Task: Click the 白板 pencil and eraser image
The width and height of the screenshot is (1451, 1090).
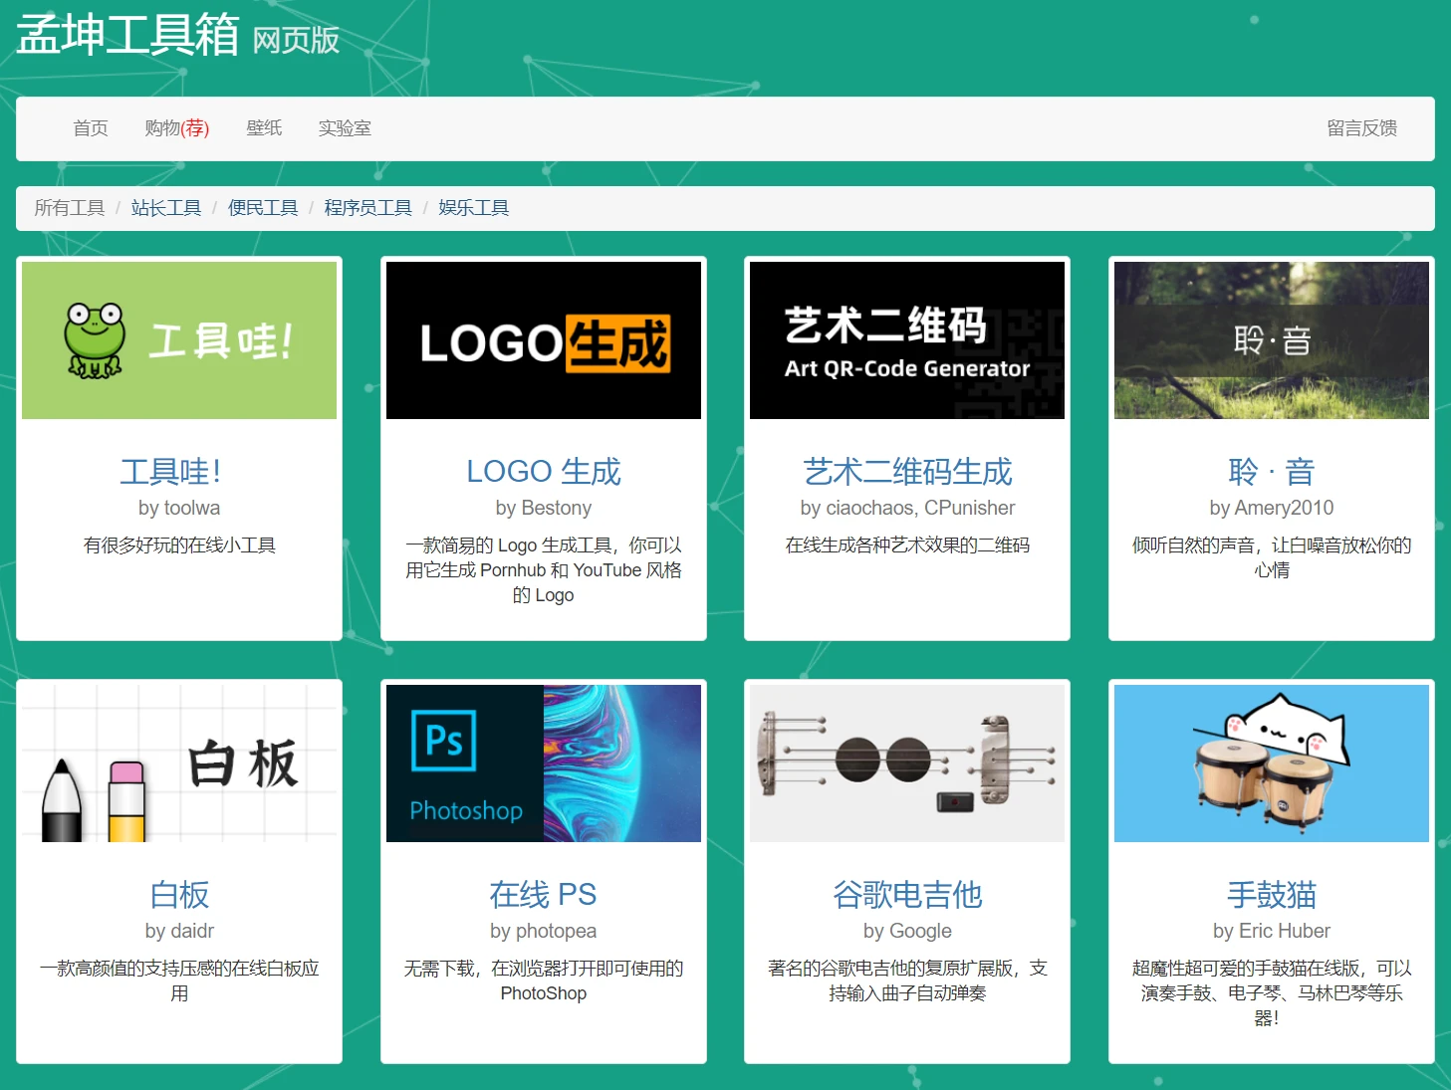Action: tap(179, 763)
